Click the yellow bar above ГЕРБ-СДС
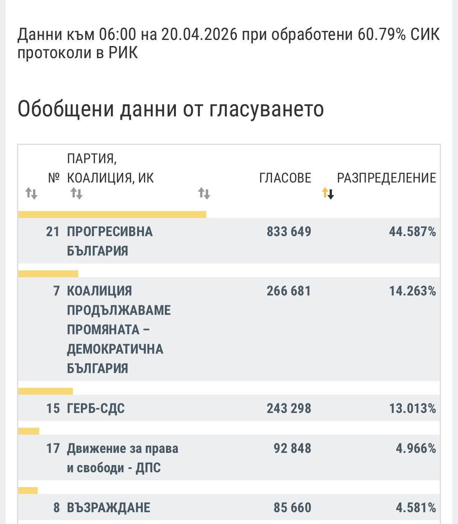Image resolution: width=458 pixels, height=524 pixels. pyautogui.click(x=46, y=391)
